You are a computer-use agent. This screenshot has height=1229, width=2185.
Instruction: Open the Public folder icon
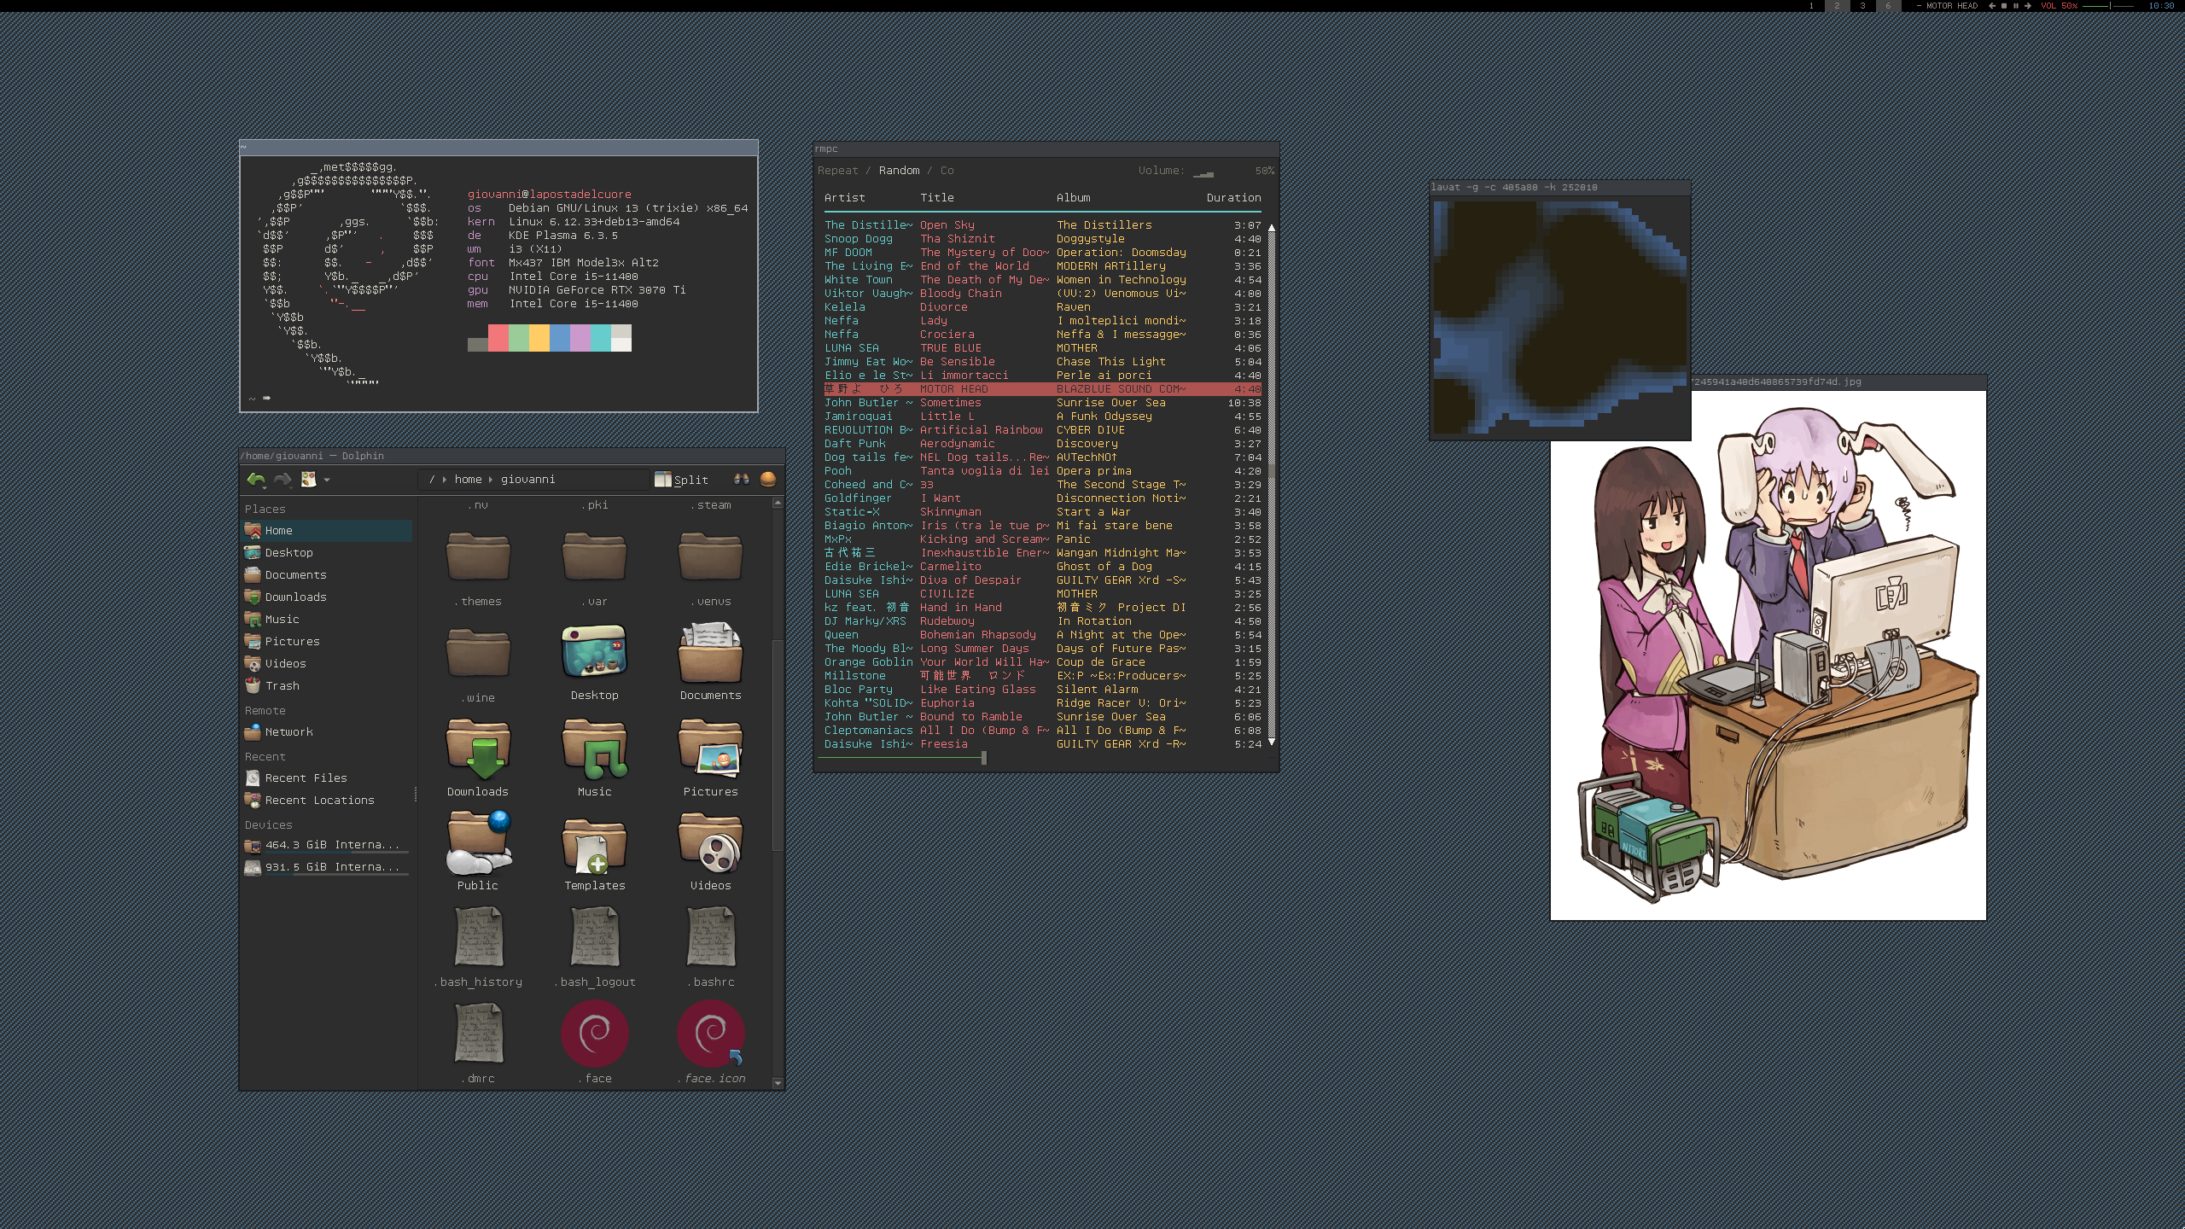click(x=478, y=843)
